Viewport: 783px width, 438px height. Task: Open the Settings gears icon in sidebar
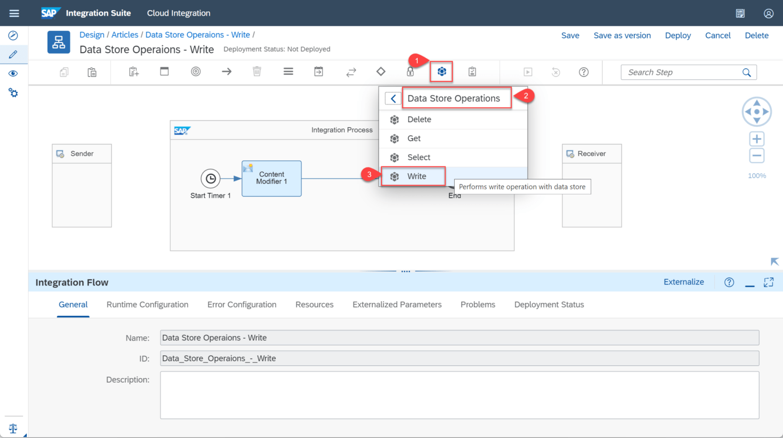click(13, 93)
